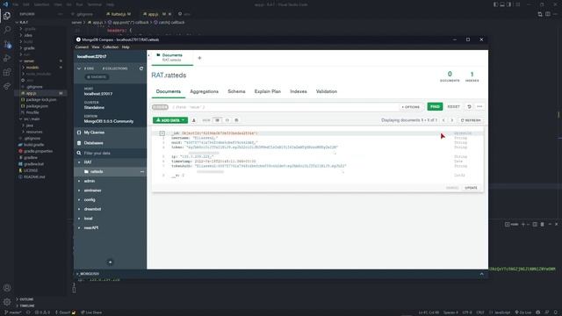Click the Refresh documents button
The image size is (562, 316).
click(x=471, y=120)
